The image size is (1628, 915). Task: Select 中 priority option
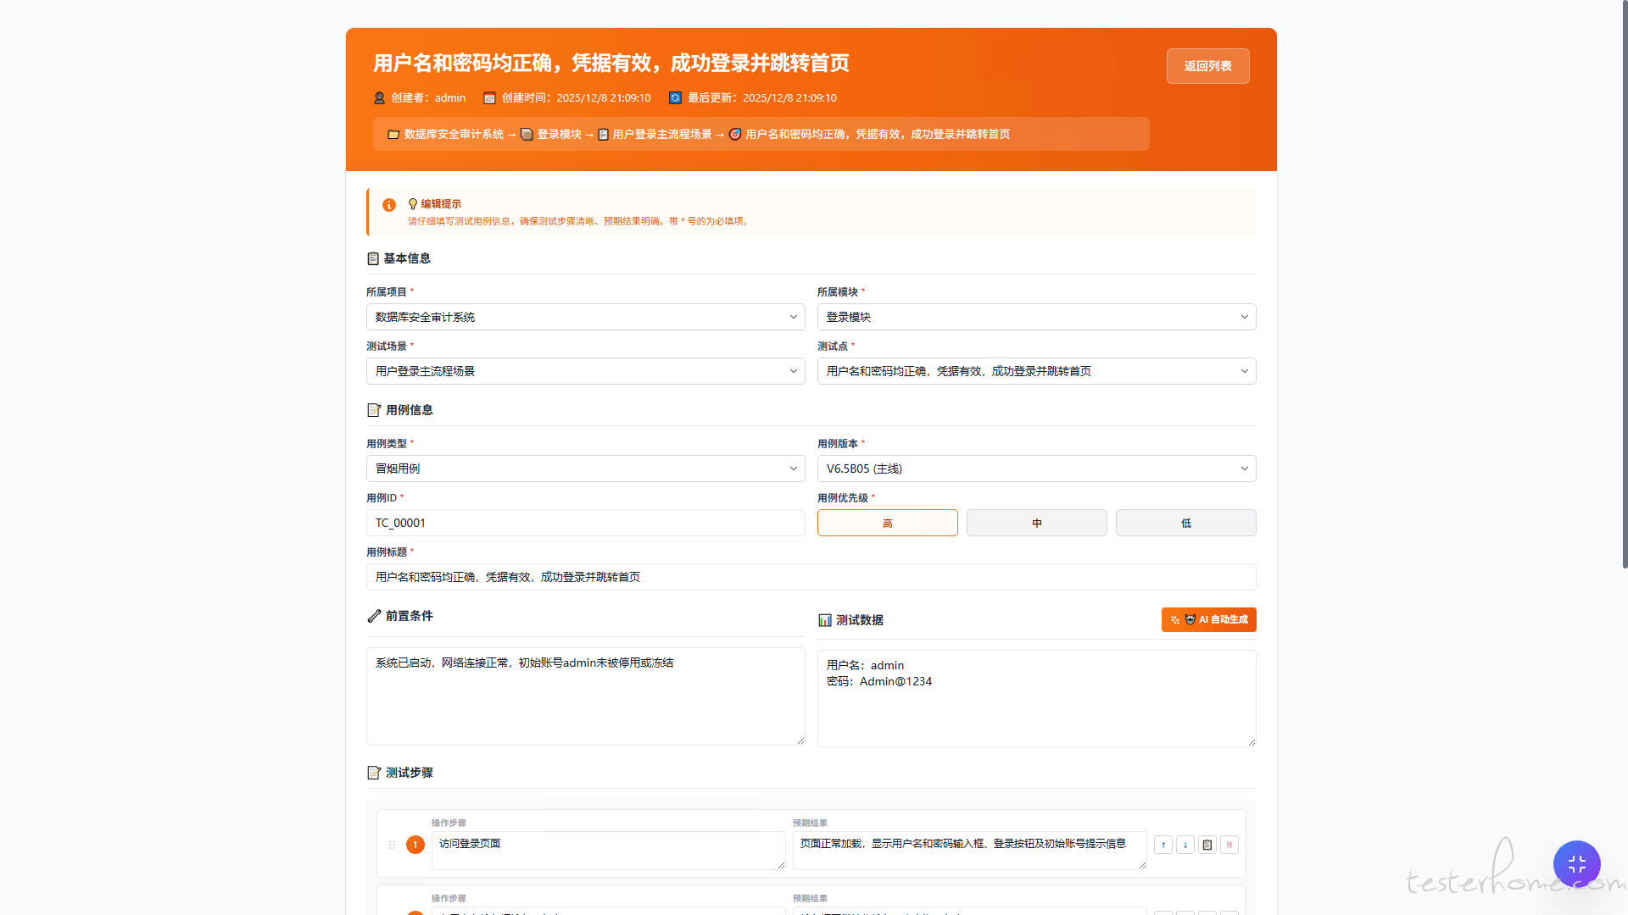1036,523
